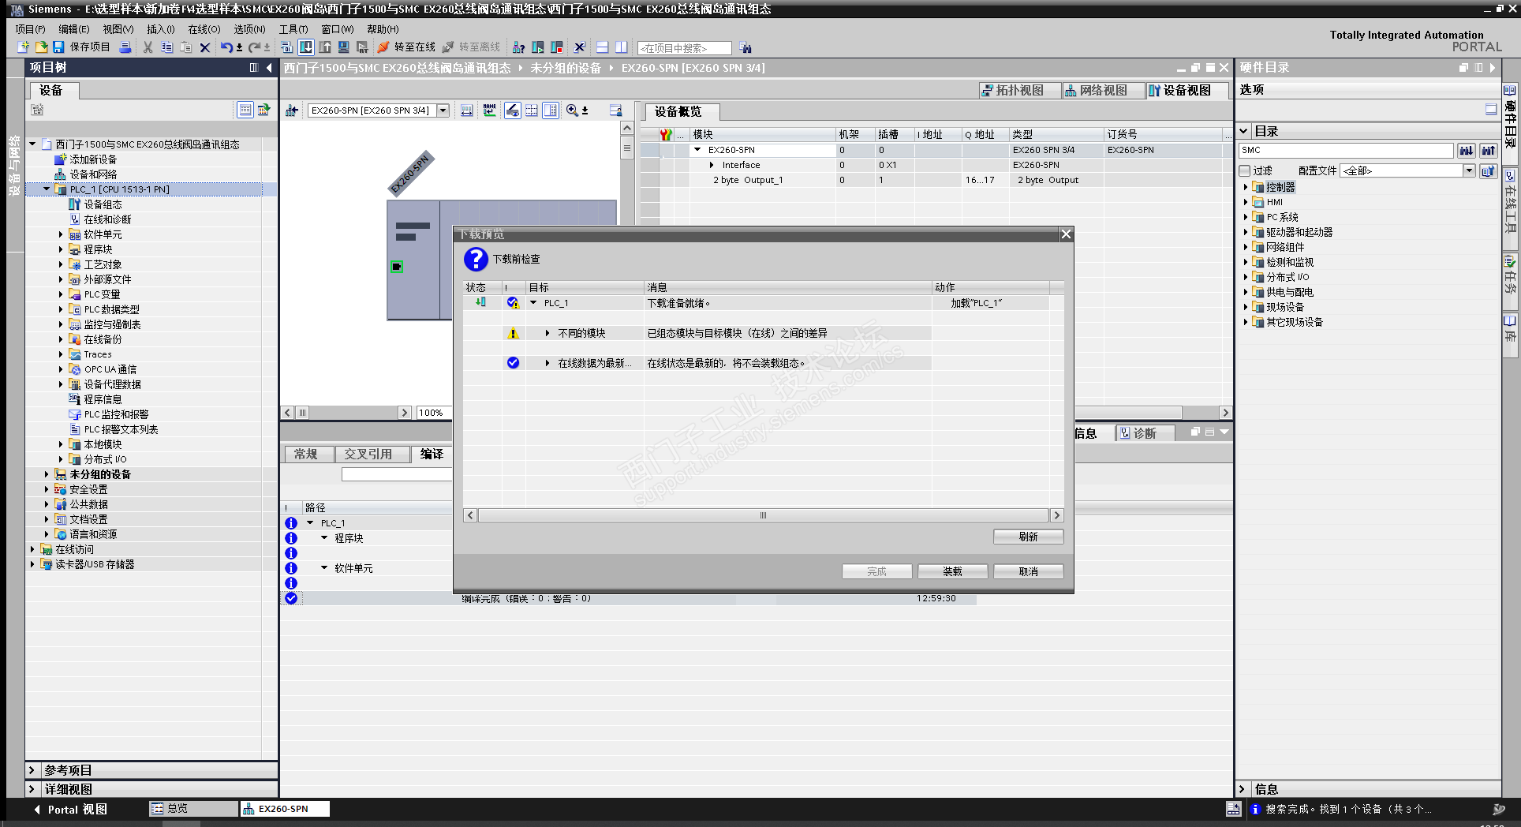Click the 总览 taskbar button

(193, 809)
